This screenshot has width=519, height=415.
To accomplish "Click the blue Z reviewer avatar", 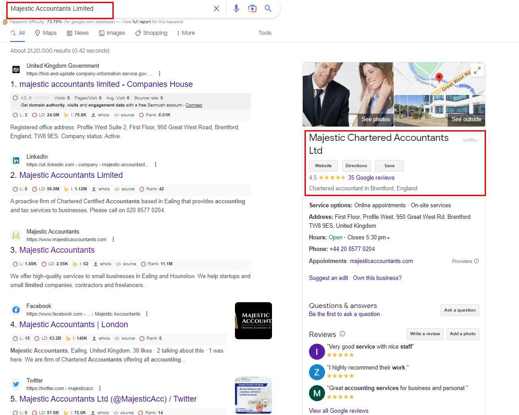I will [x=317, y=372].
